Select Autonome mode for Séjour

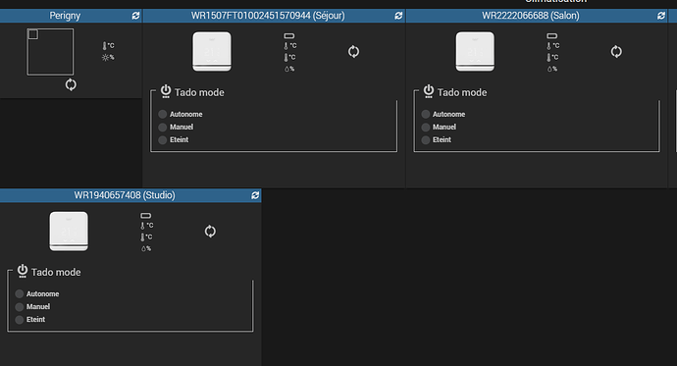click(x=162, y=114)
